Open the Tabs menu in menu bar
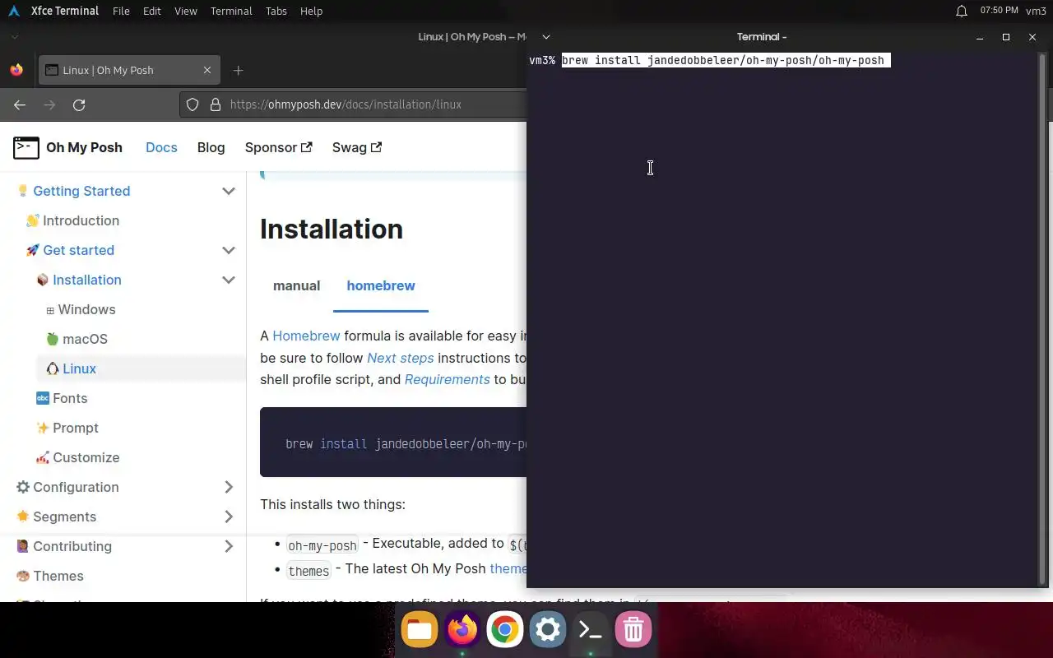This screenshot has height=658, width=1053. (276, 11)
